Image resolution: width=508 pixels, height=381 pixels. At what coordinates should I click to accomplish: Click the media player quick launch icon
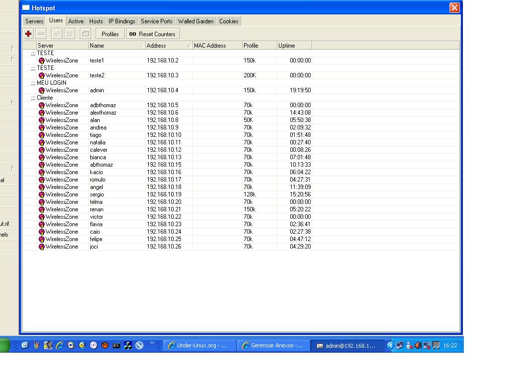point(71,345)
